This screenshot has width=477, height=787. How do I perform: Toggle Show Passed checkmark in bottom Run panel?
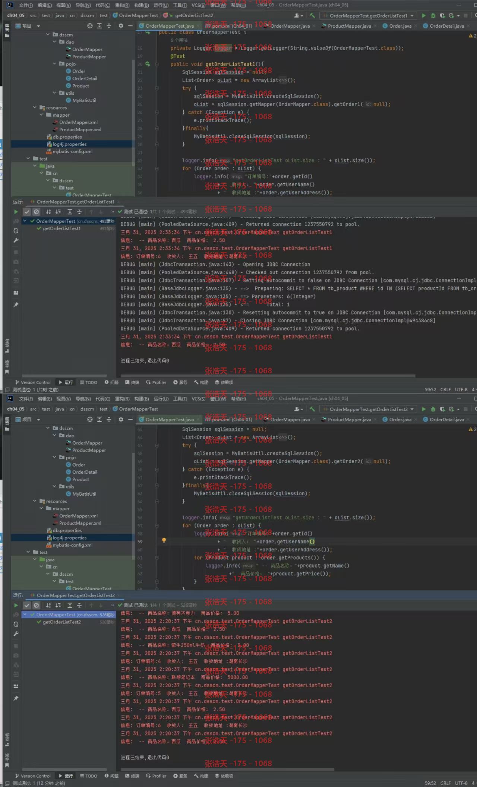click(27, 605)
